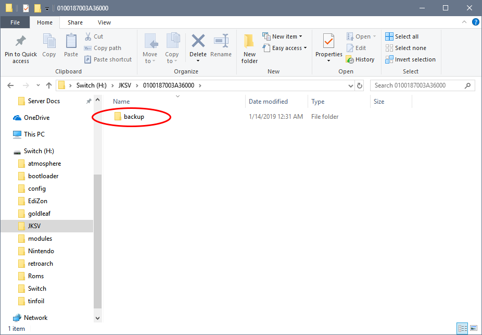
Task: Click the Rename icon in ribbon
Action: [221, 42]
